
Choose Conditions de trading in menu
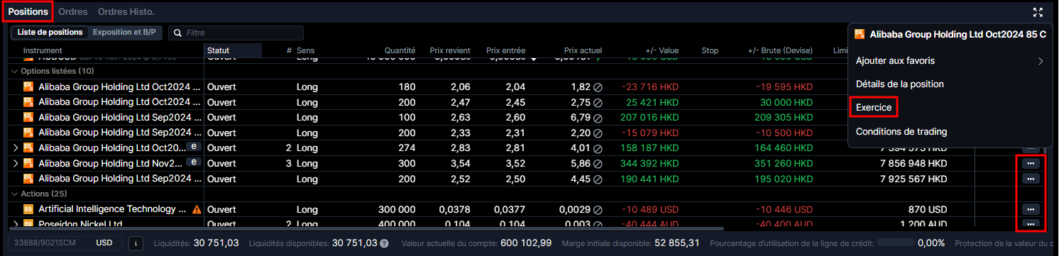tap(901, 131)
